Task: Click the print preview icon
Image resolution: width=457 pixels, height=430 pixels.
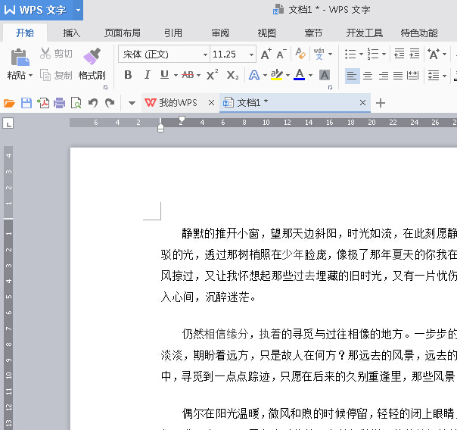Action: [76, 103]
